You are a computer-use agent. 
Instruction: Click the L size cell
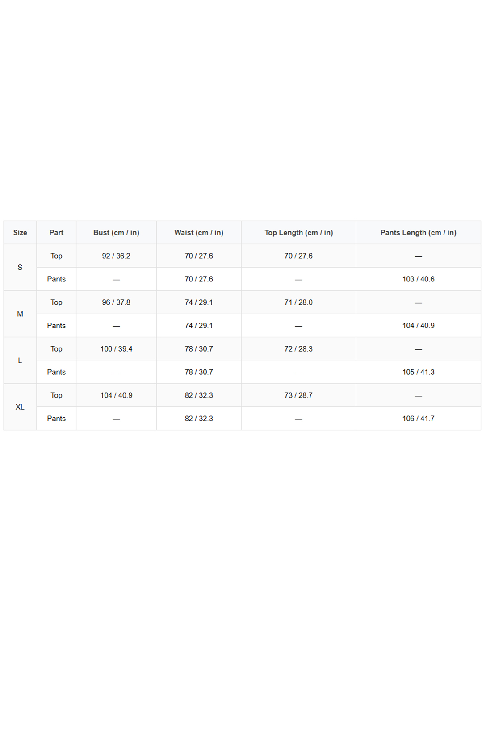pos(20,360)
